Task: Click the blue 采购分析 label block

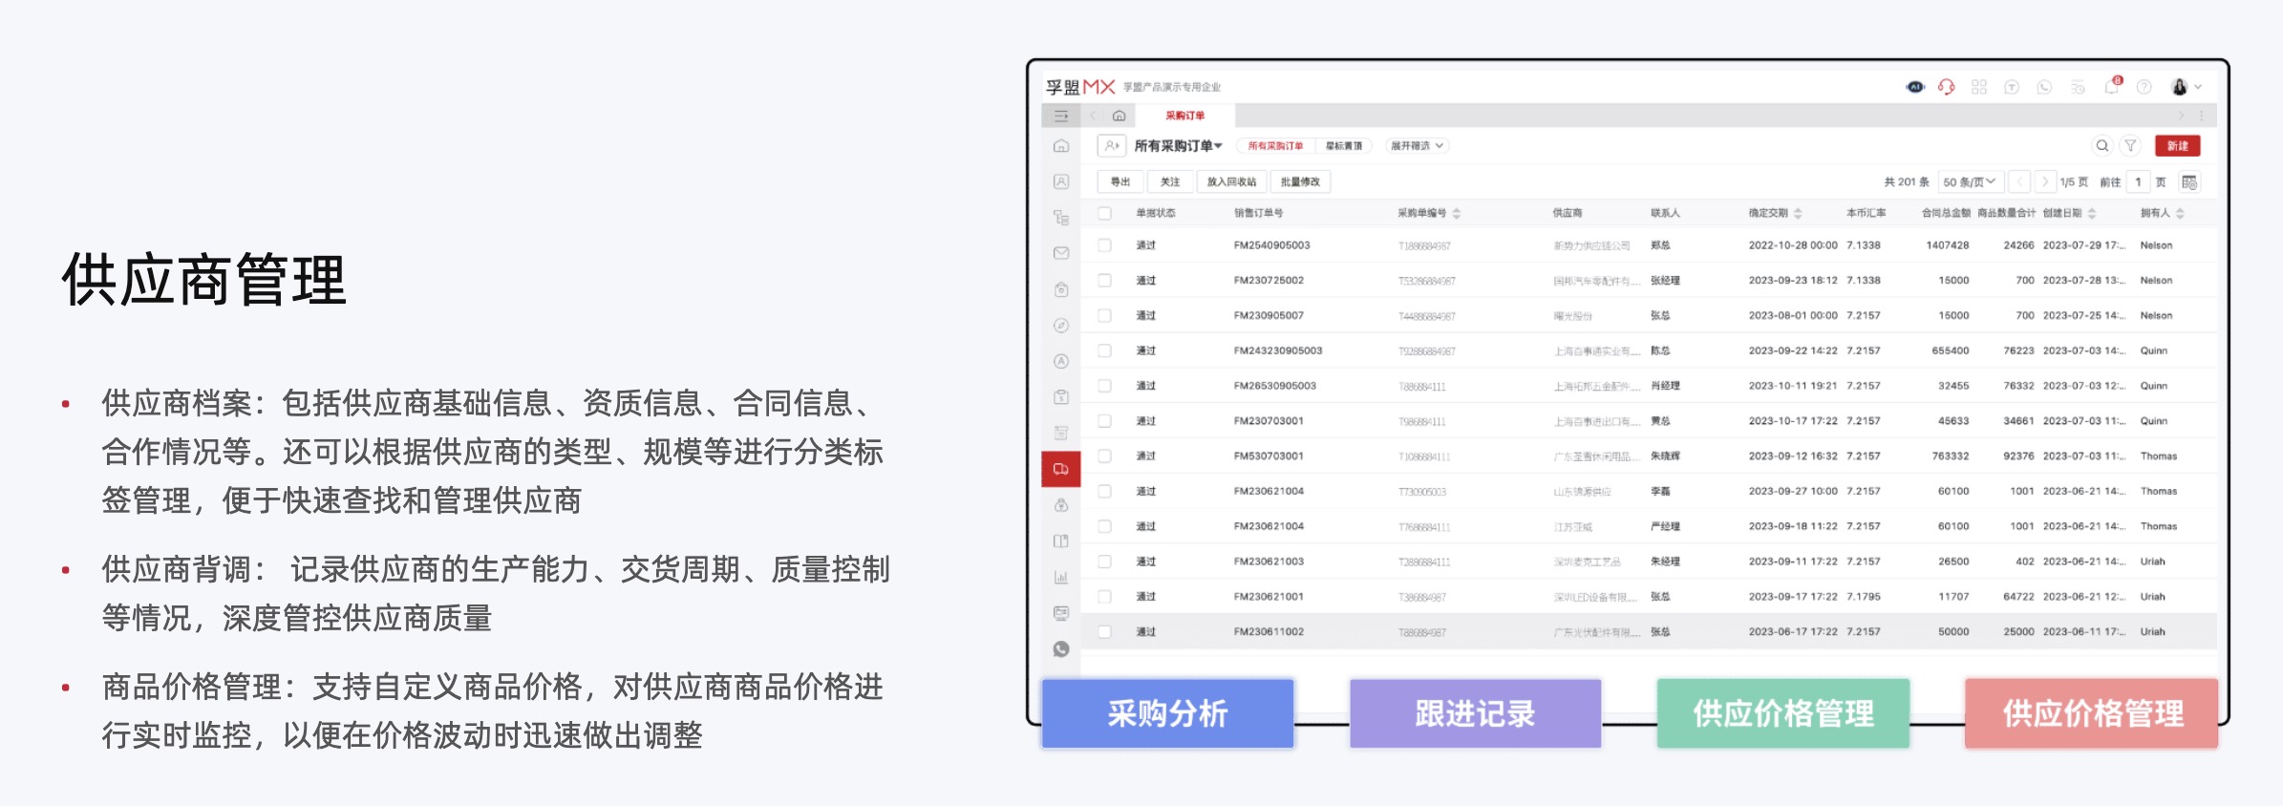Action: pos(1167,713)
